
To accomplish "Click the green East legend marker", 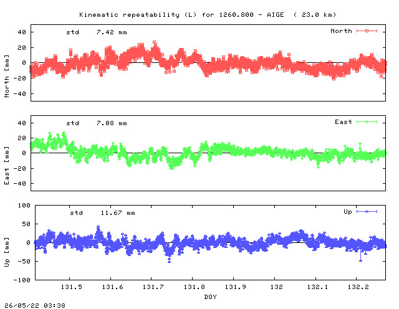I will coord(367,122).
